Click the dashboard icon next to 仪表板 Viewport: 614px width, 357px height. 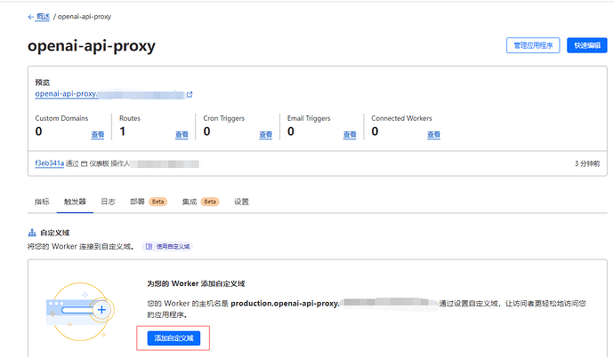[x=85, y=163]
